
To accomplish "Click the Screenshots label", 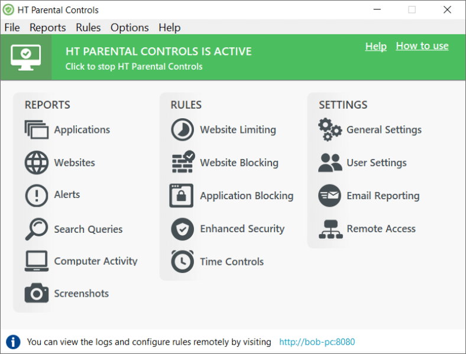I will coord(82,293).
